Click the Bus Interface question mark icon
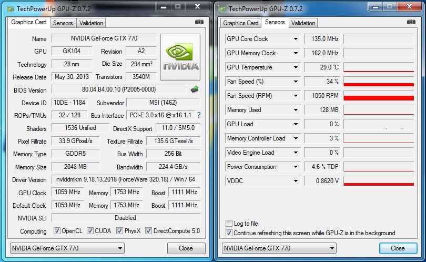The height and width of the screenshot is (262, 426). tap(199, 115)
